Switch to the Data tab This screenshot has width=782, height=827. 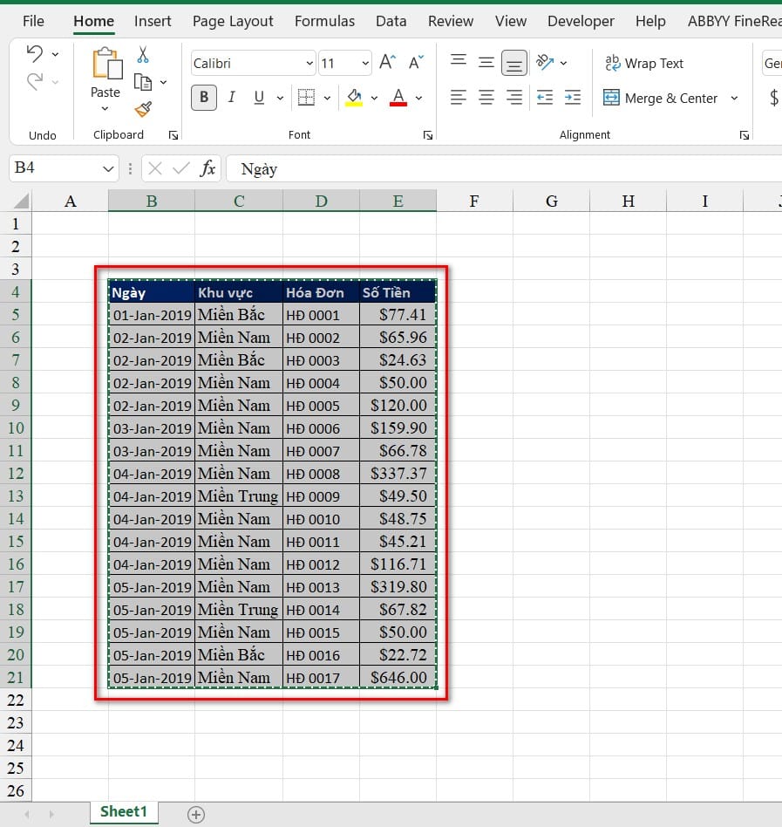[391, 21]
